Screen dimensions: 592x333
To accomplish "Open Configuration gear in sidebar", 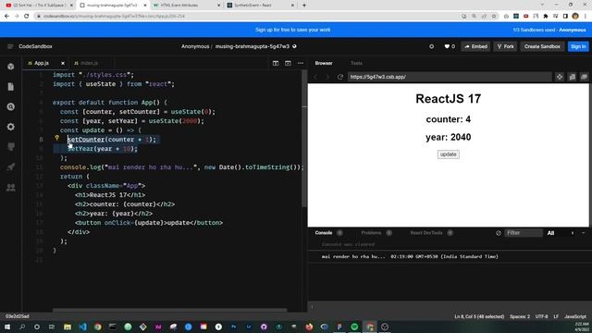I will pyautogui.click(x=10, y=127).
